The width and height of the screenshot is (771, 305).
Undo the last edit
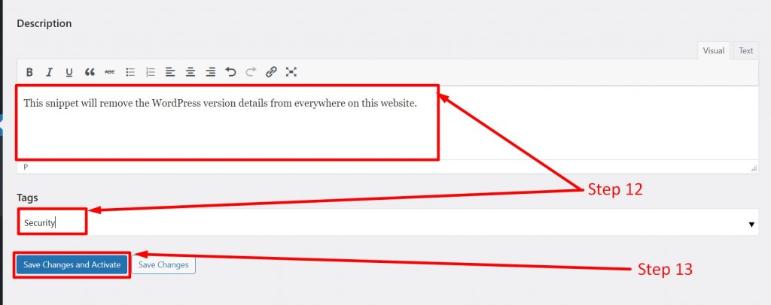pos(230,72)
